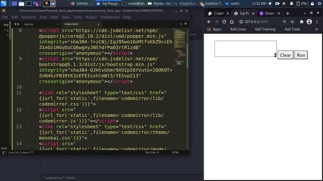Open Sublime Help menu
The height and width of the screenshot is (181, 323).
coord(127,17)
